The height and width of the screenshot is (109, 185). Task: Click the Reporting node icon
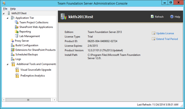17,31
